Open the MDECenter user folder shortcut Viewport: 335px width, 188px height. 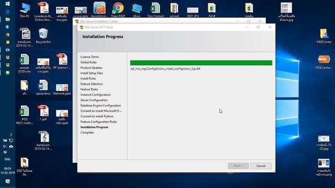(x=324, y=36)
